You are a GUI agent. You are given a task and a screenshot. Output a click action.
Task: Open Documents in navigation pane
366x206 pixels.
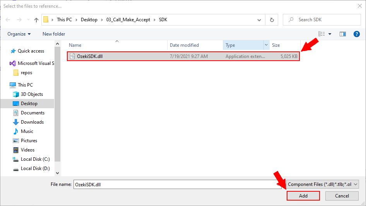coord(32,113)
